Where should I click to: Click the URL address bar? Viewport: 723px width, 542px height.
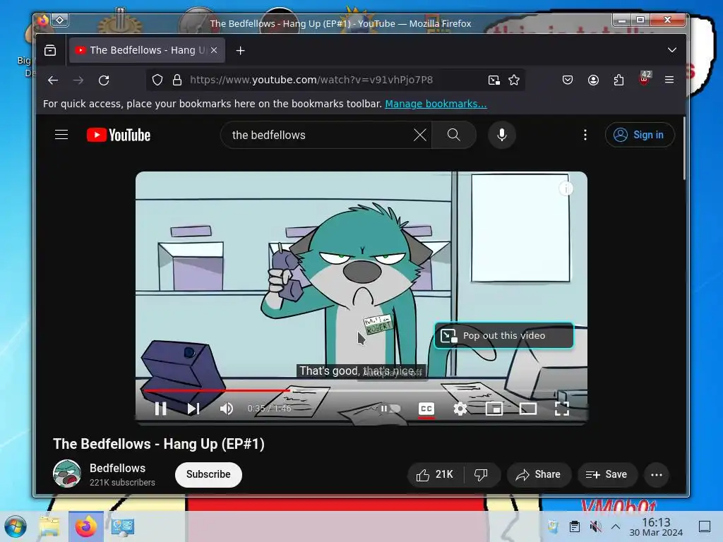click(x=335, y=80)
